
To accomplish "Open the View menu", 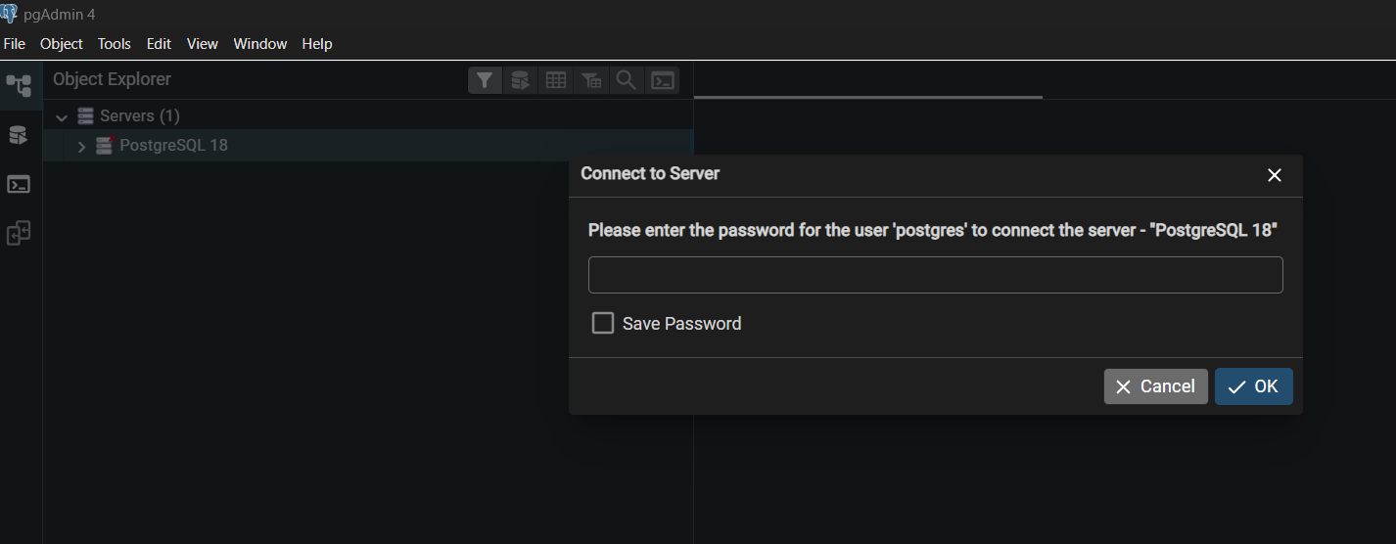I will (203, 44).
